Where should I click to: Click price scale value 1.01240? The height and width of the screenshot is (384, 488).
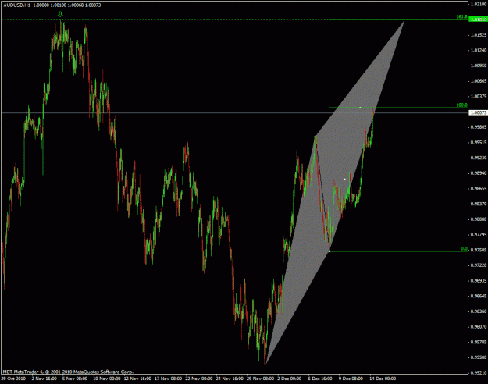point(479,50)
